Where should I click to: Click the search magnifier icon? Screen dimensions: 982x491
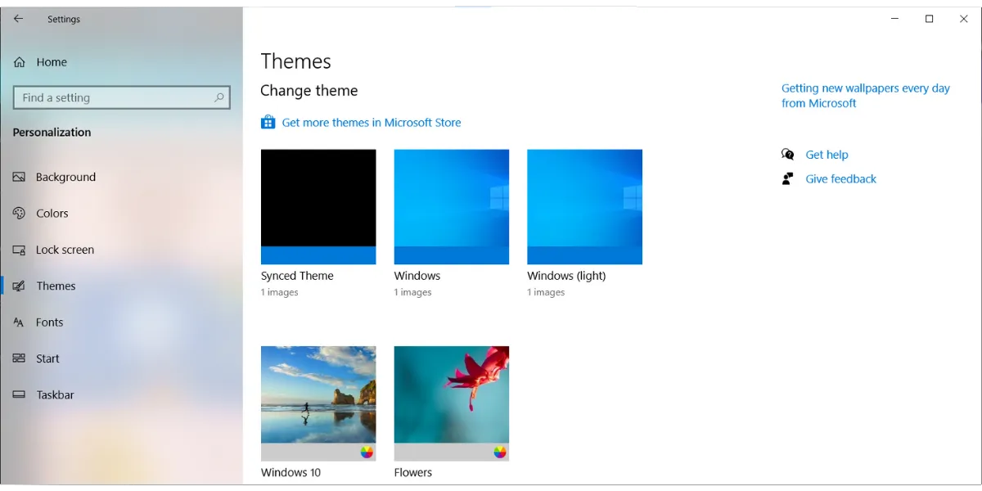tap(218, 97)
